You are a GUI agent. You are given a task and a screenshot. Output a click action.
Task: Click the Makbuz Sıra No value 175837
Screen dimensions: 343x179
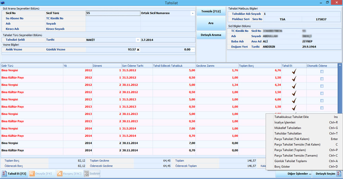tap(321, 19)
